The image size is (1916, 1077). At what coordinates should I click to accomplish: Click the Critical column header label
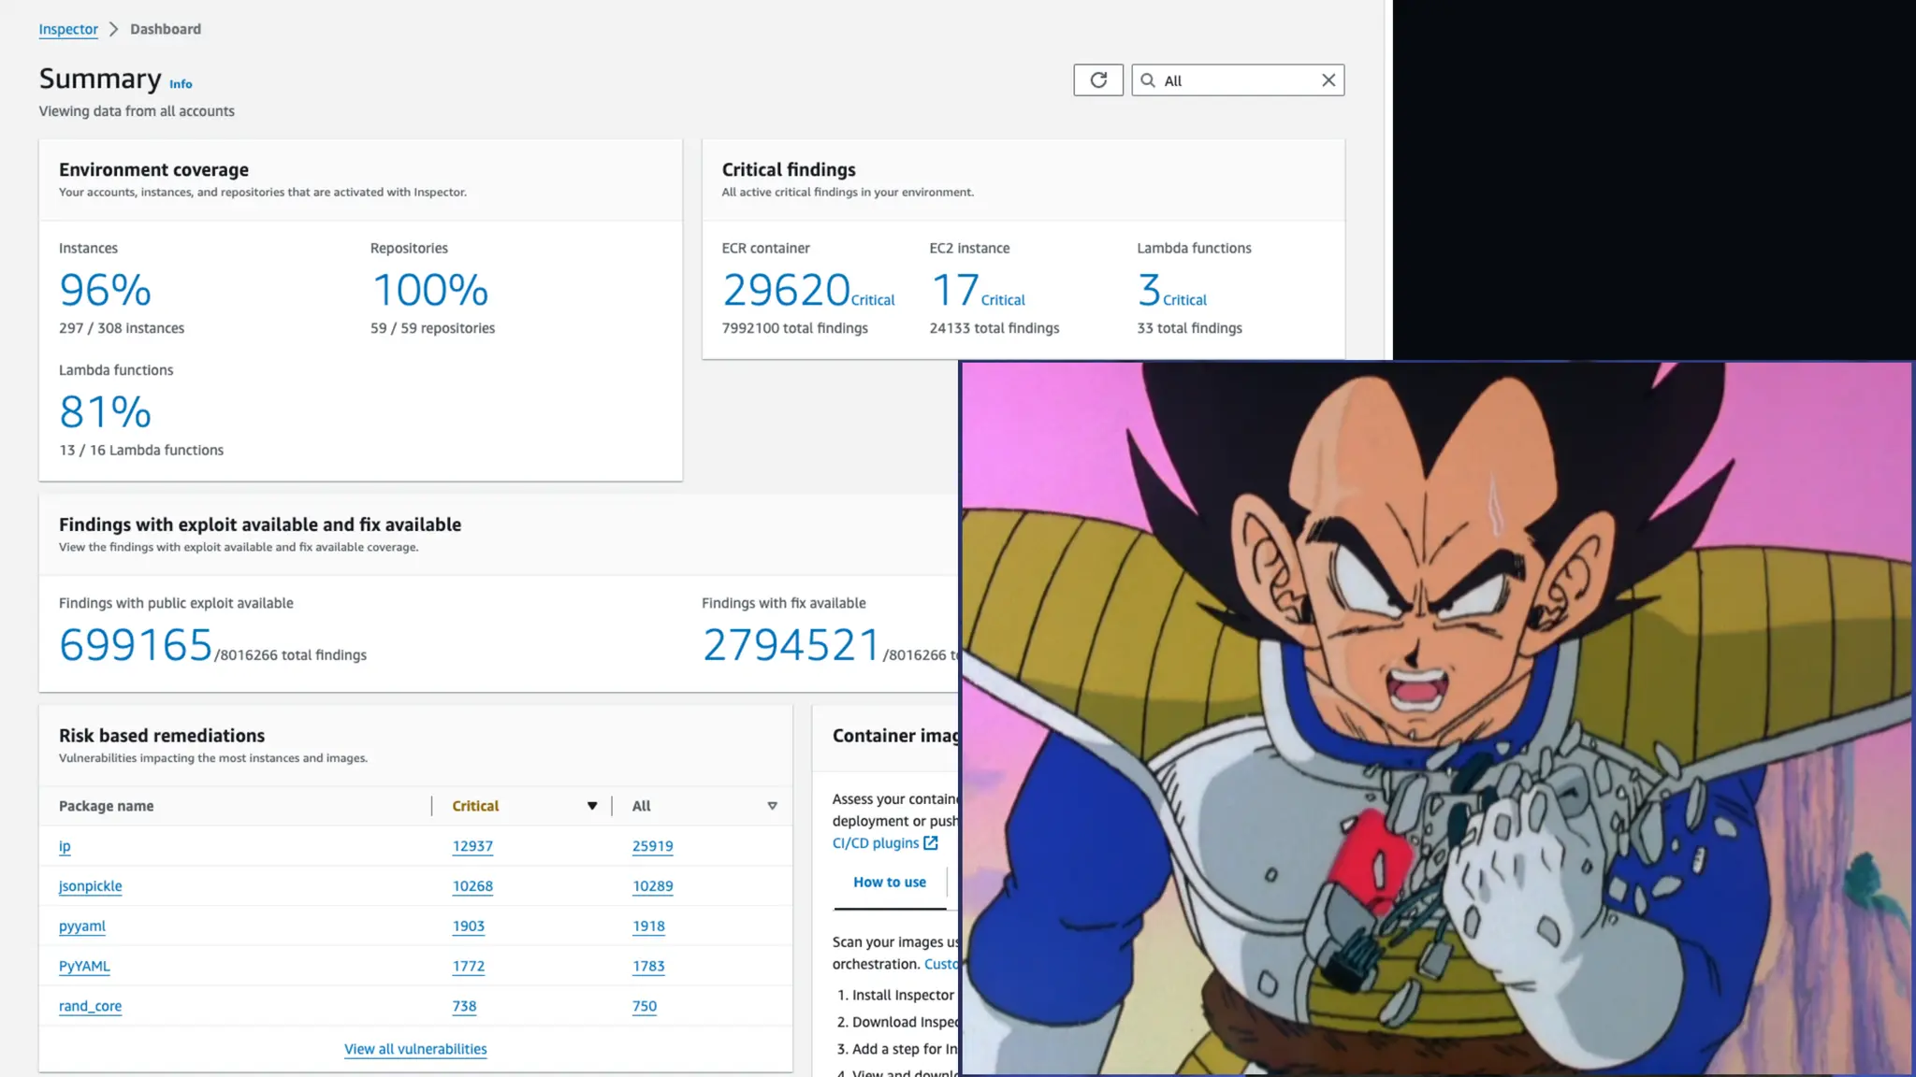tap(475, 806)
